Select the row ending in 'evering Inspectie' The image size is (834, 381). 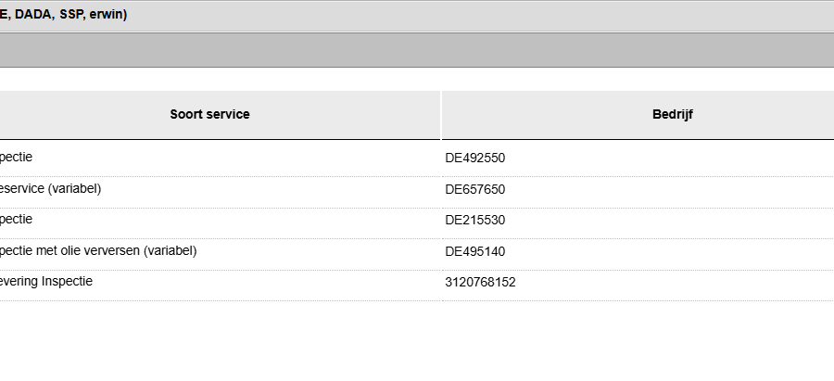[46, 282]
